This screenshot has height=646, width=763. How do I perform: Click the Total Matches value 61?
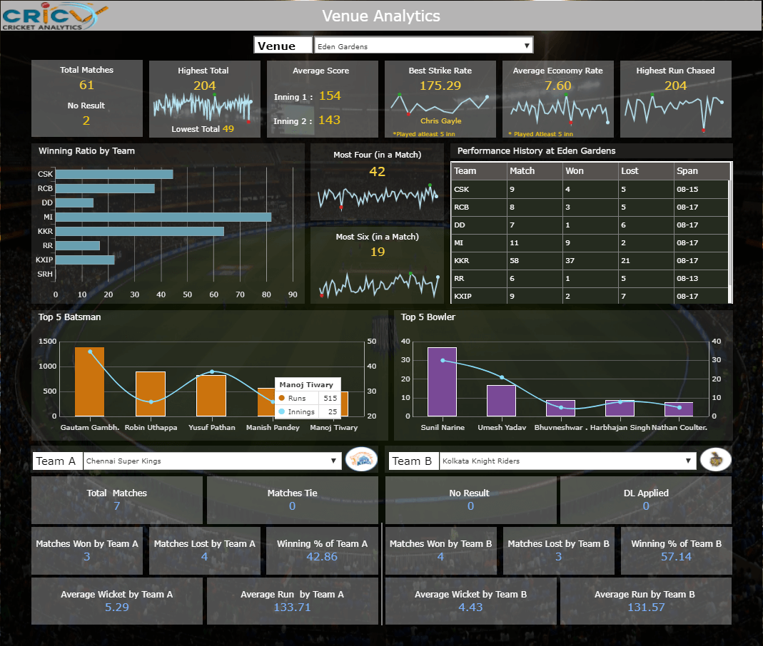click(x=86, y=85)
